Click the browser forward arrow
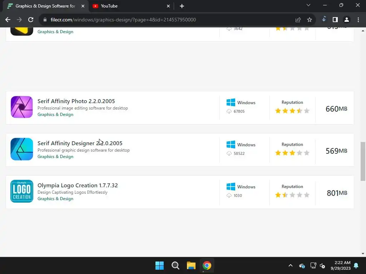This screenshot has width=366, height=274. (19, 20)
